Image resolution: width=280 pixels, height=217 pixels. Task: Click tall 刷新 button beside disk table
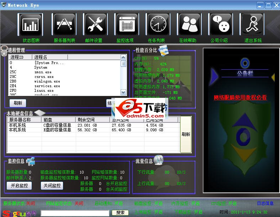[186, 134]
